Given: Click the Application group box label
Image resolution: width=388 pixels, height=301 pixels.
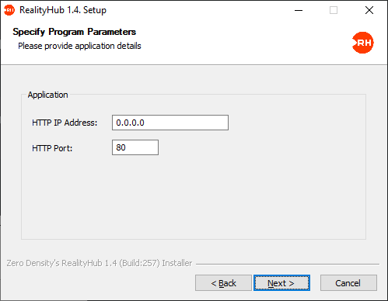Looking at the screenshot, I should pyautogui.click(x=48, y=95).
